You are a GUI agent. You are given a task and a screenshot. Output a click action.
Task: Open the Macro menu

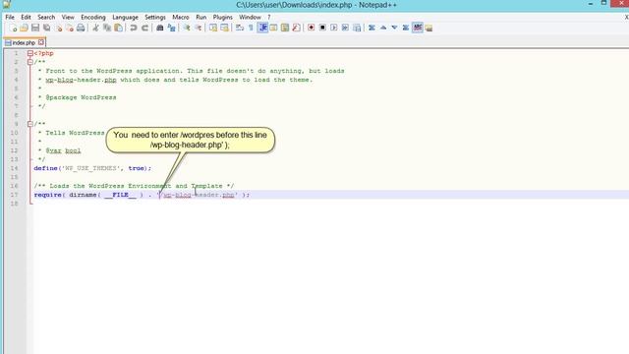181,18
